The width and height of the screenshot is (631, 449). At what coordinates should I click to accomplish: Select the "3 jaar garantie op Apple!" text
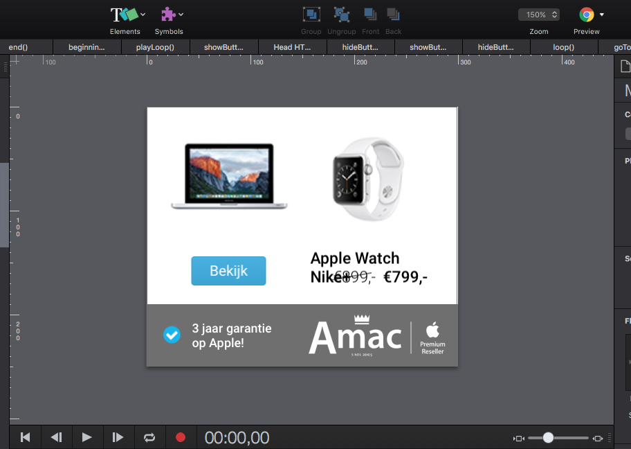[x=232, y=335]
